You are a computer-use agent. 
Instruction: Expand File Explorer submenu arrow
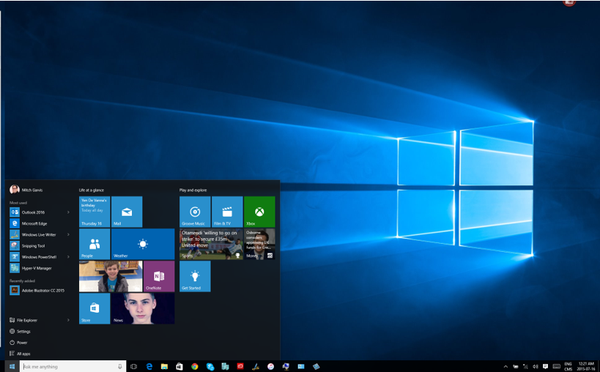(x=69, y=320)
